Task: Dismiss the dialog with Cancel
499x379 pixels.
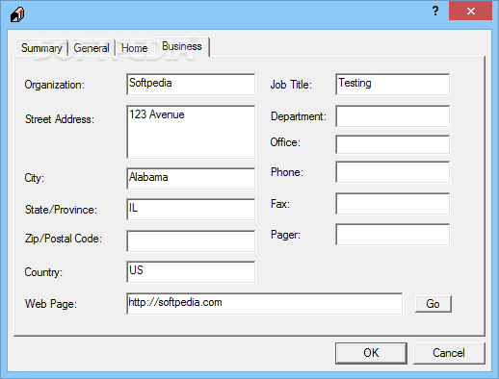Action: 449,353
